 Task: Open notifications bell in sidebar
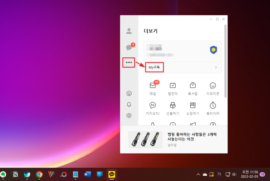129,105
